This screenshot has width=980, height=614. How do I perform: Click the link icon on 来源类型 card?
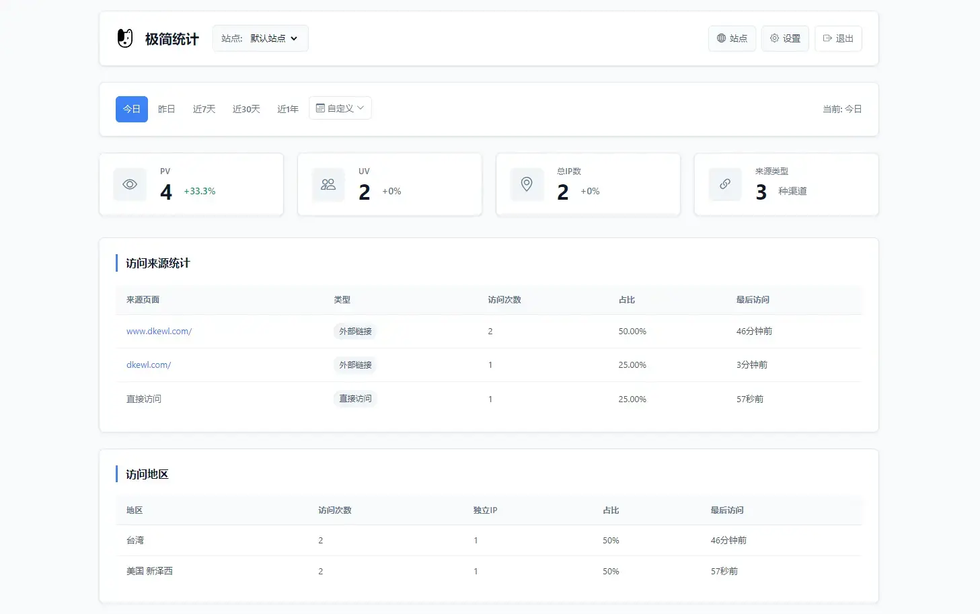(724, 184)
